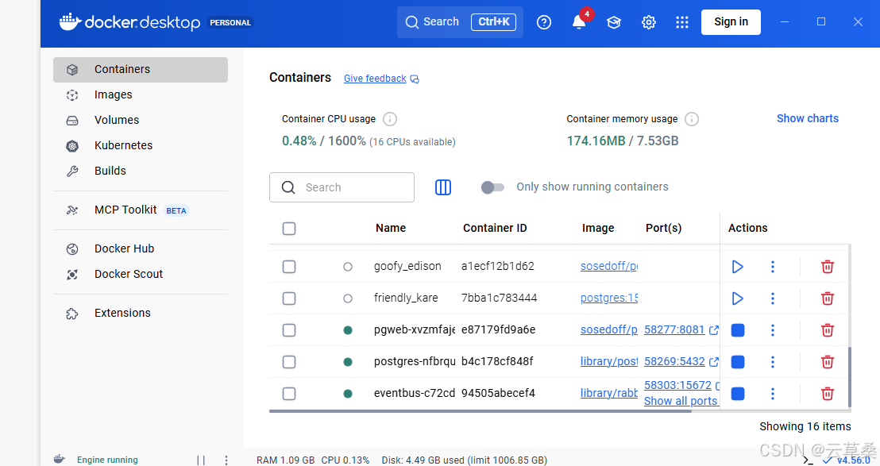Open port link 58303:15672

coord(677,385)
